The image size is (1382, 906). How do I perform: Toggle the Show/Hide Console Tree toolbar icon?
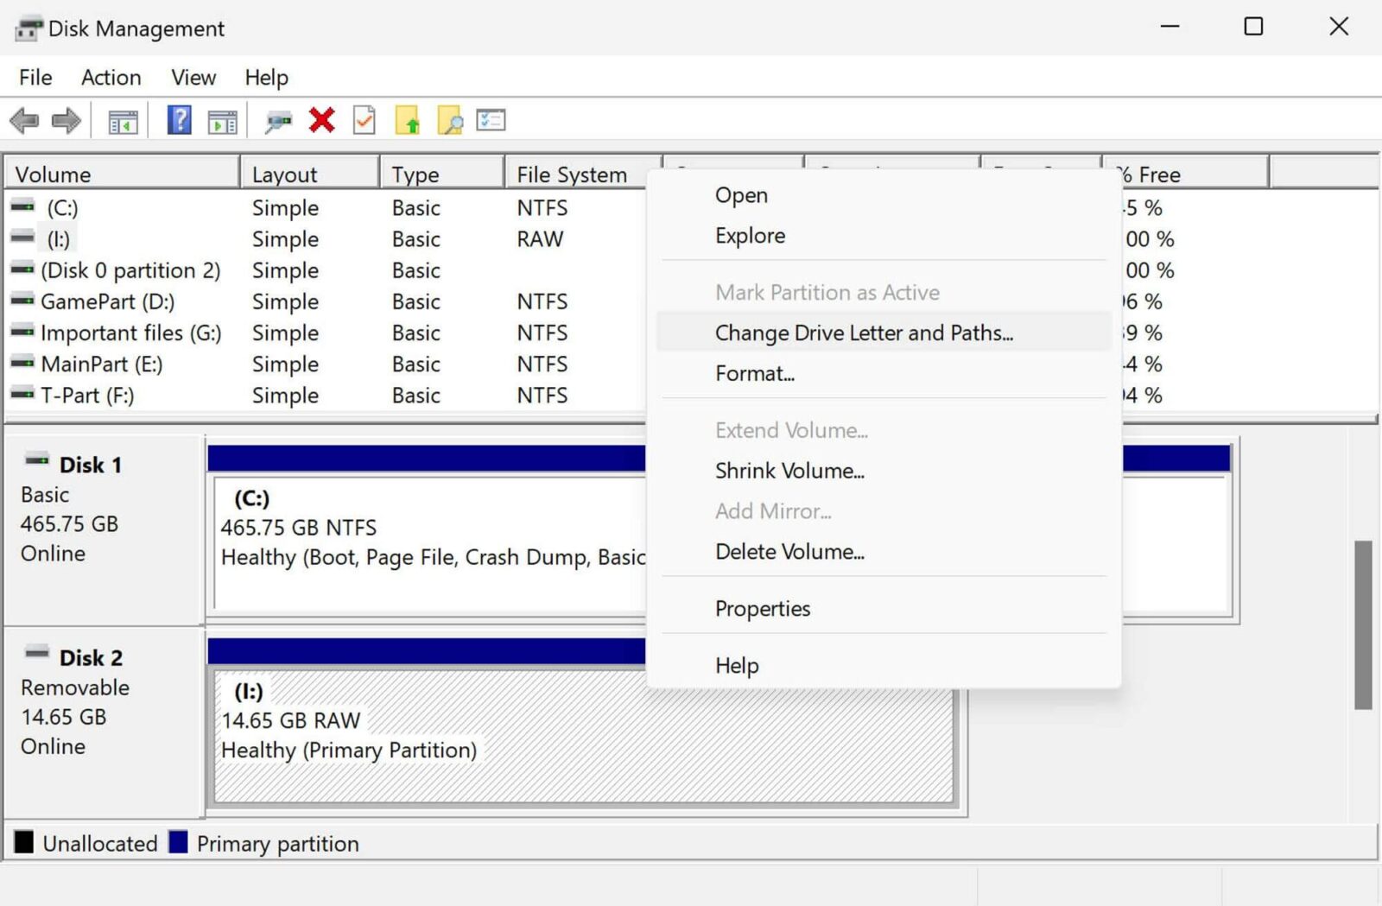[x=121, y=121]
